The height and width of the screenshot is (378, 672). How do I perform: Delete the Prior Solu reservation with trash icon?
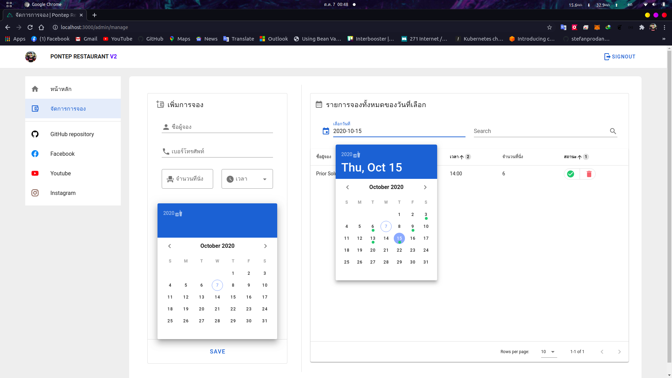[589, 174]
